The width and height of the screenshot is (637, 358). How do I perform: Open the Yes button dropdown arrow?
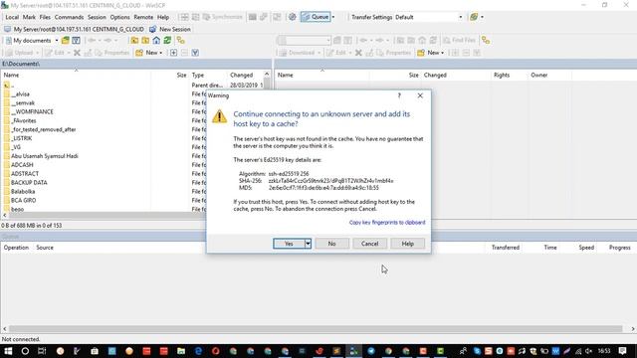point(308,244)
